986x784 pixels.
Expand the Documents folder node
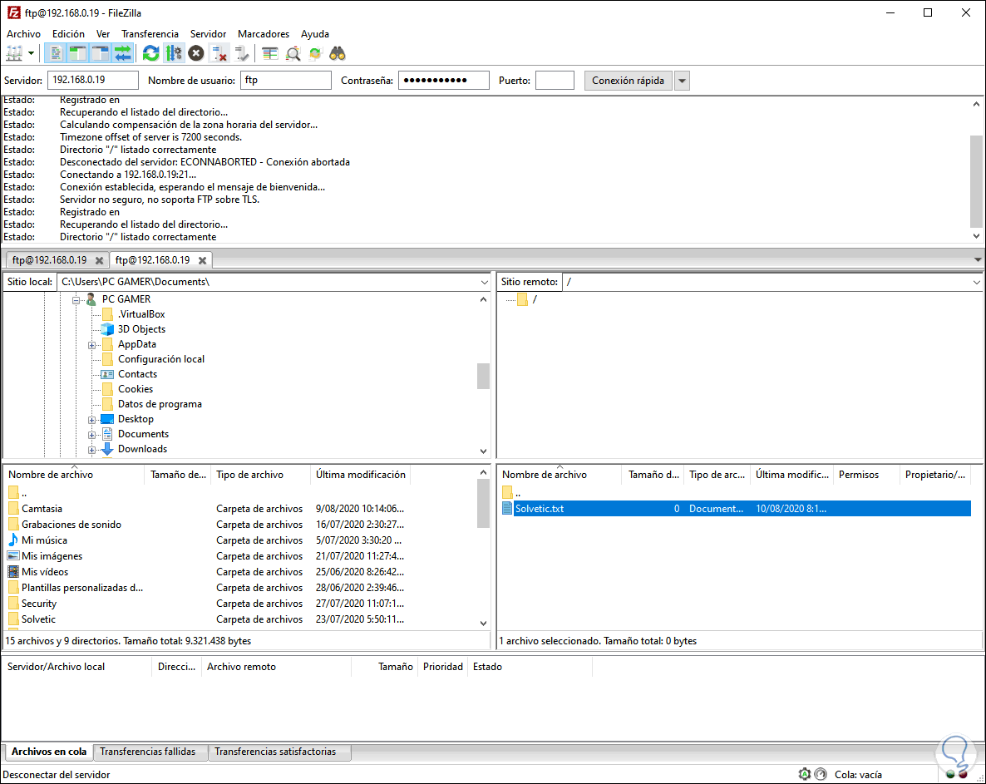(x=91, y=435)
